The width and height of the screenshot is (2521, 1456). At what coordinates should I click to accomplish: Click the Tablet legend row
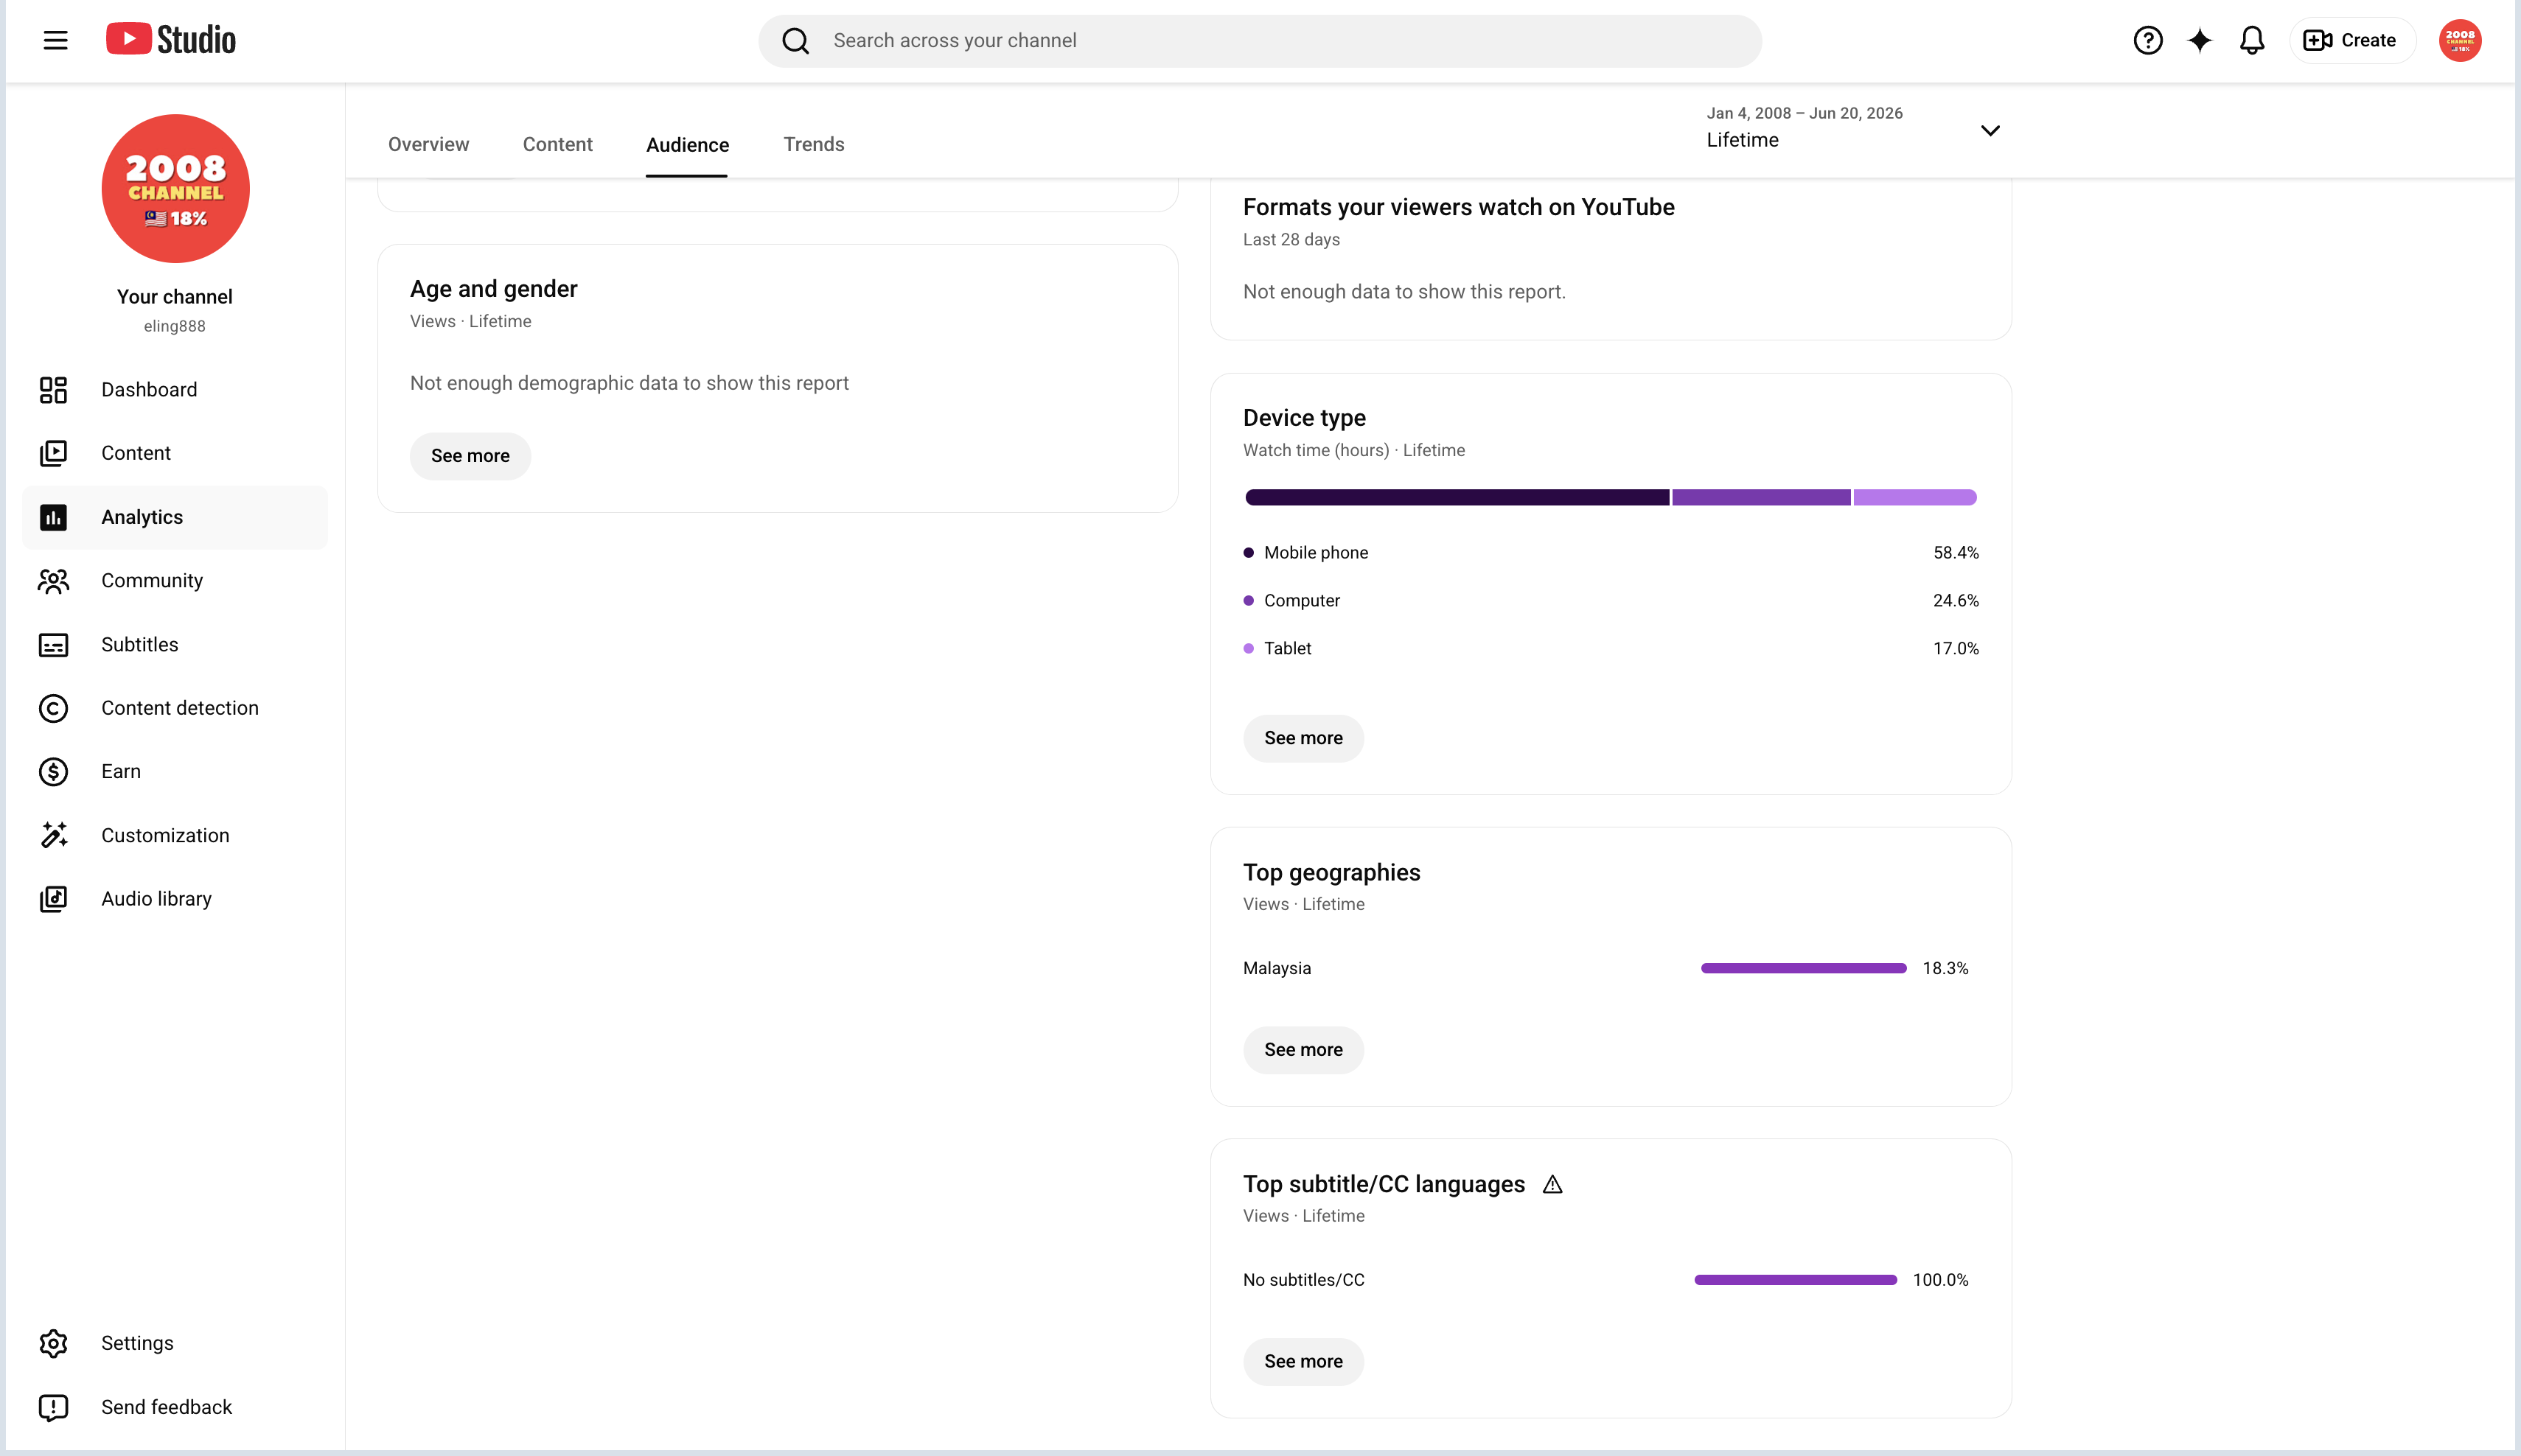point(1611,649)
